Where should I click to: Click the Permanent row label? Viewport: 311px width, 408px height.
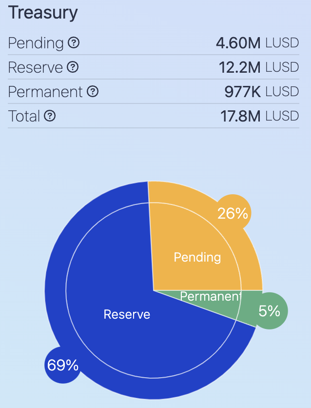tap(45, 92)
